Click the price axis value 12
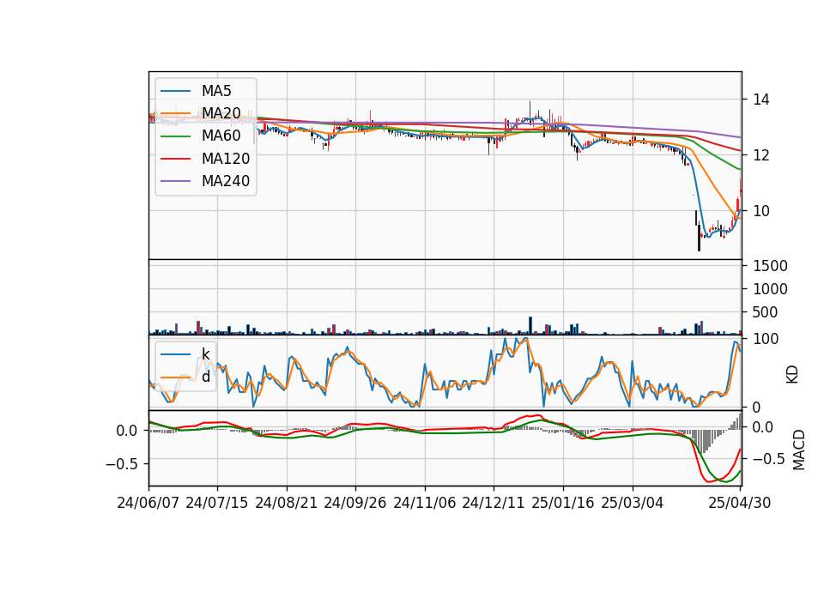 tap(761, 155)
